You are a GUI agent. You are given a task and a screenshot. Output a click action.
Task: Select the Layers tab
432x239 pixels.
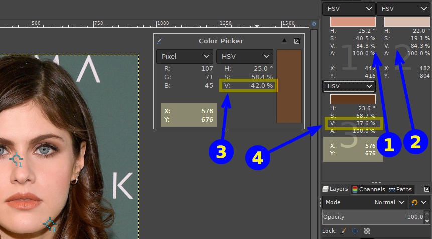[335, 189]
